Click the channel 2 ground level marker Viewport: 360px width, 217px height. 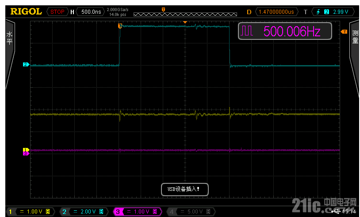[x=26, y=65]
